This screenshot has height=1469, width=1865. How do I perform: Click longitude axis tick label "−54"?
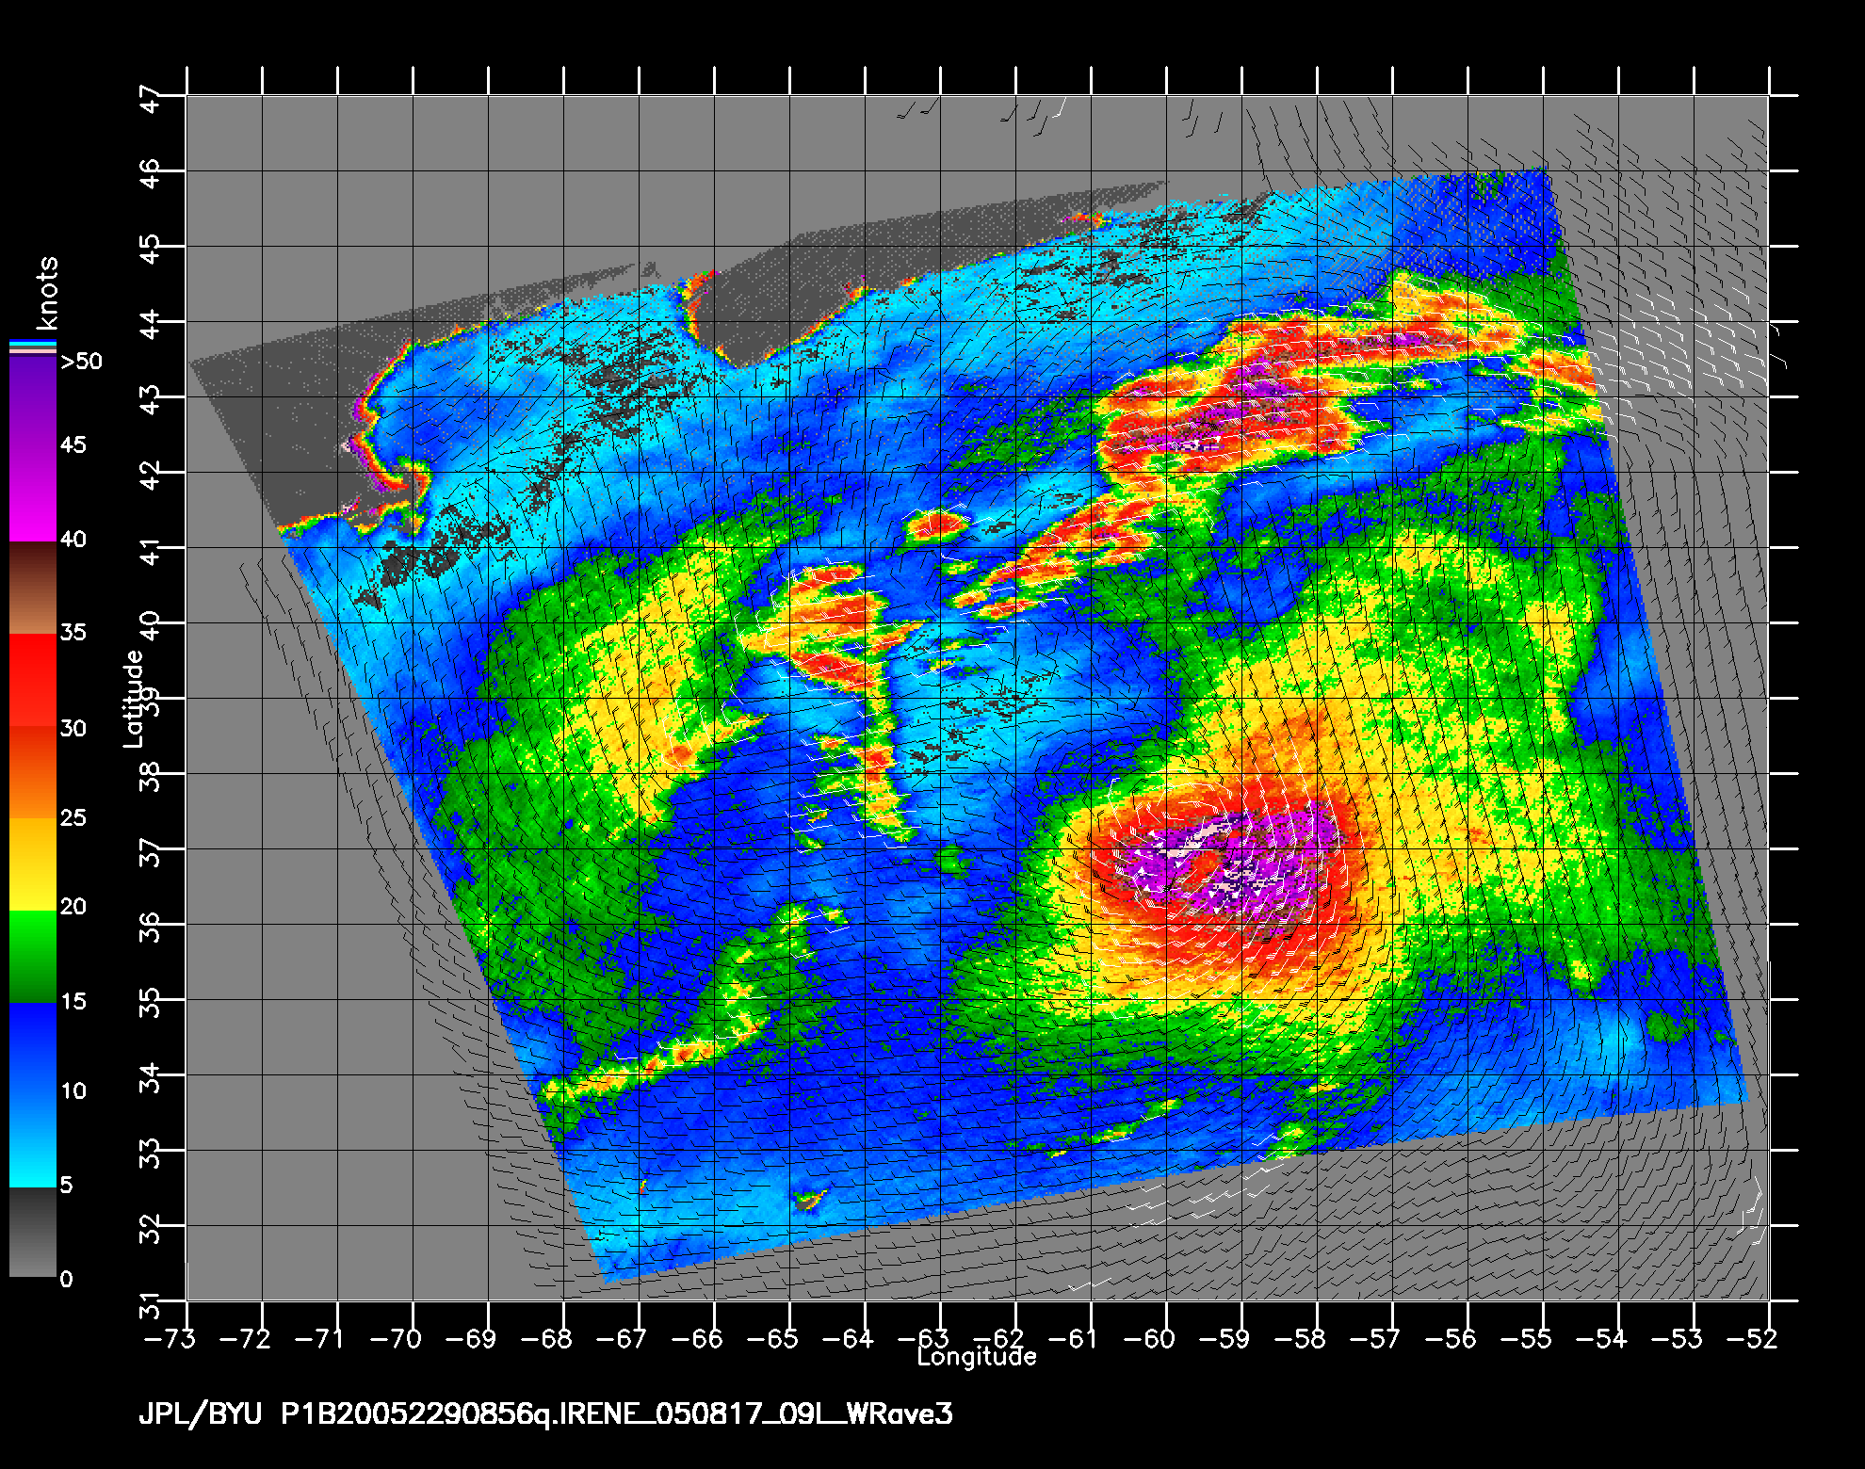[x=1601, y=1338]
